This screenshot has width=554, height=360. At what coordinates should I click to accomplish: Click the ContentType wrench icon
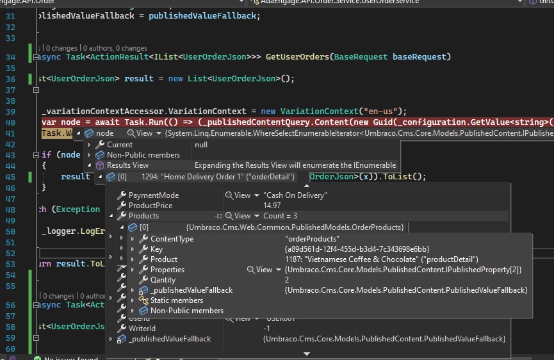pyautogui.click(x=143, y=239)
